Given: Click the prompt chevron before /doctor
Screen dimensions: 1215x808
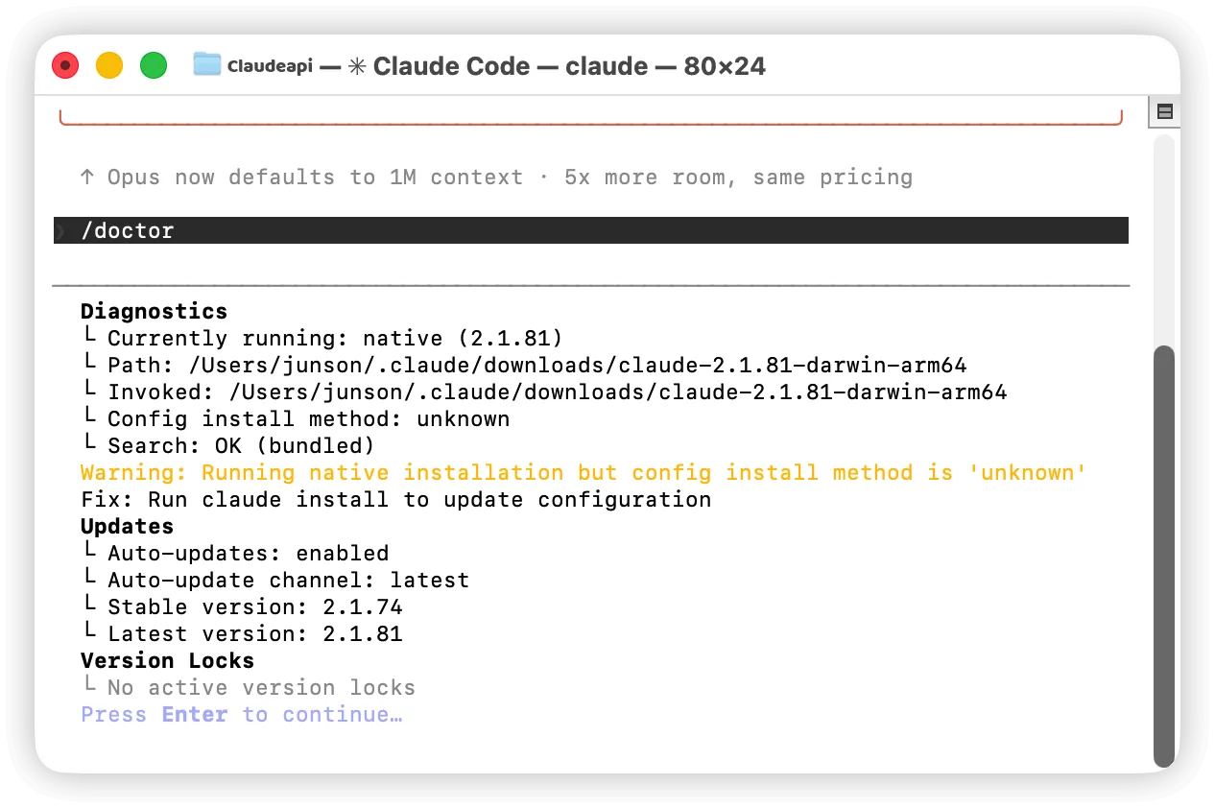Looking at the screenshot, I should click(60, 230).
